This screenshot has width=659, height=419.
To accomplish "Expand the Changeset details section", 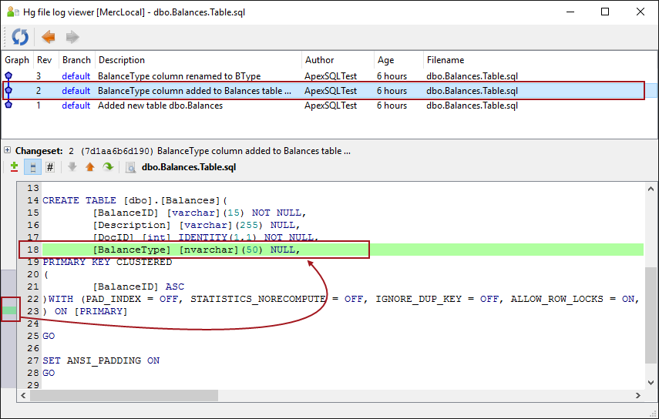I will point(7,151).
